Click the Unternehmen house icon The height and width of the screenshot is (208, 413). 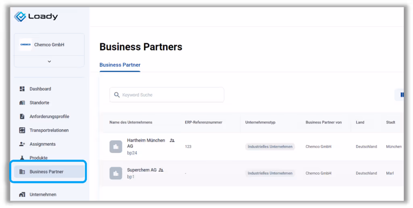22,195
